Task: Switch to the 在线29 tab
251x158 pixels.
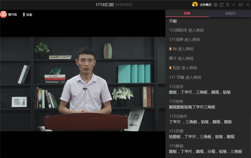Action: coord(230,13)
